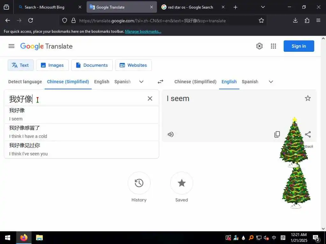326x244 pixels.
Task: Clear the source text with X
Action: click(150, 98)
